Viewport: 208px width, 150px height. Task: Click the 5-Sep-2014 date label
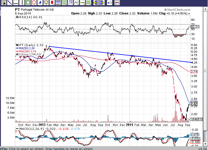point(23,13)
